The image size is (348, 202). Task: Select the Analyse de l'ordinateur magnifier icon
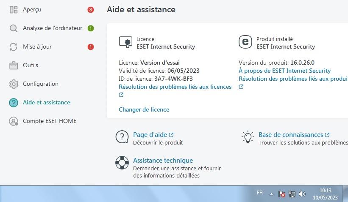click(x=14, y=28)
